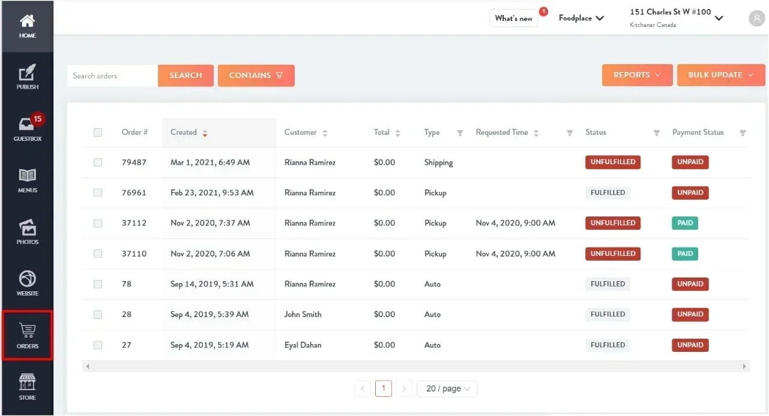Sort orders by Customer column arrows

click(x=325, y=133)
